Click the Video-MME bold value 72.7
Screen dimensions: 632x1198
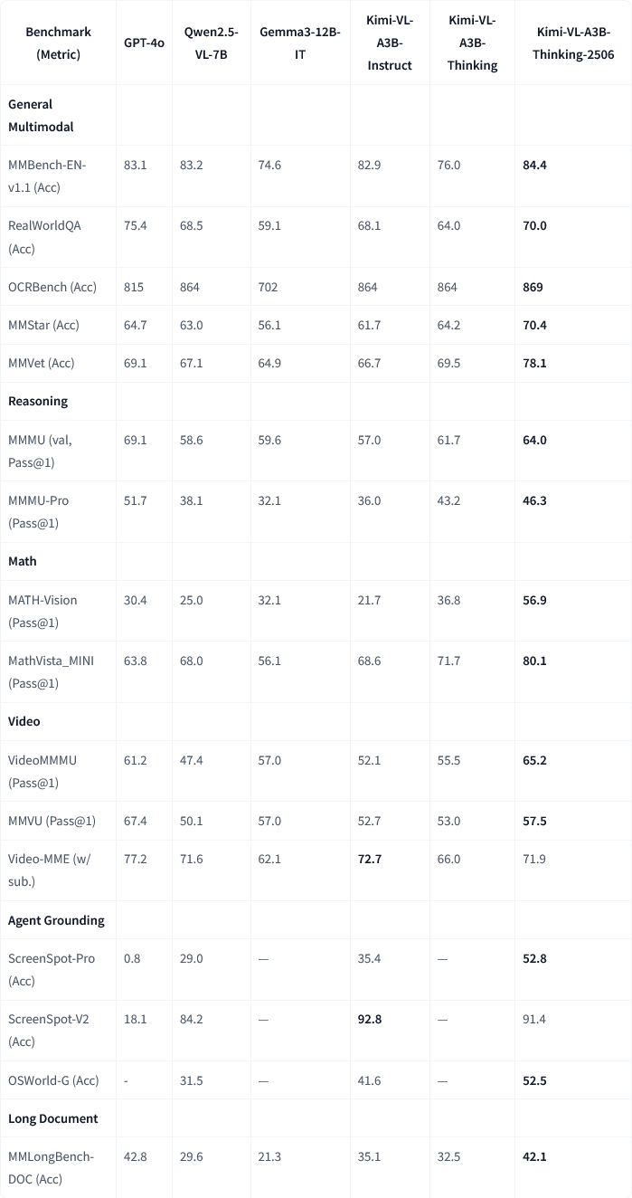[369, 859]
